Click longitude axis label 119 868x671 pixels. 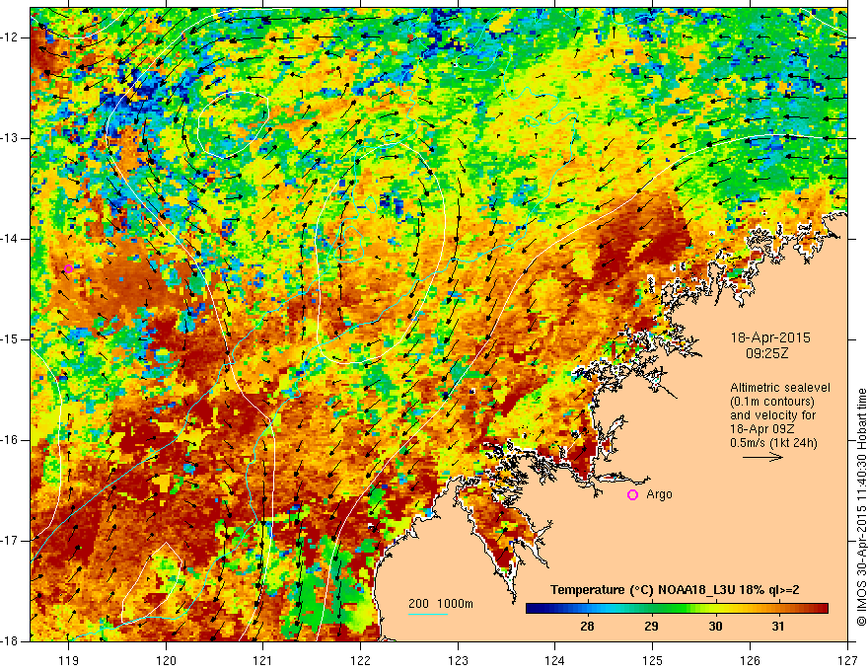point(68,660)
